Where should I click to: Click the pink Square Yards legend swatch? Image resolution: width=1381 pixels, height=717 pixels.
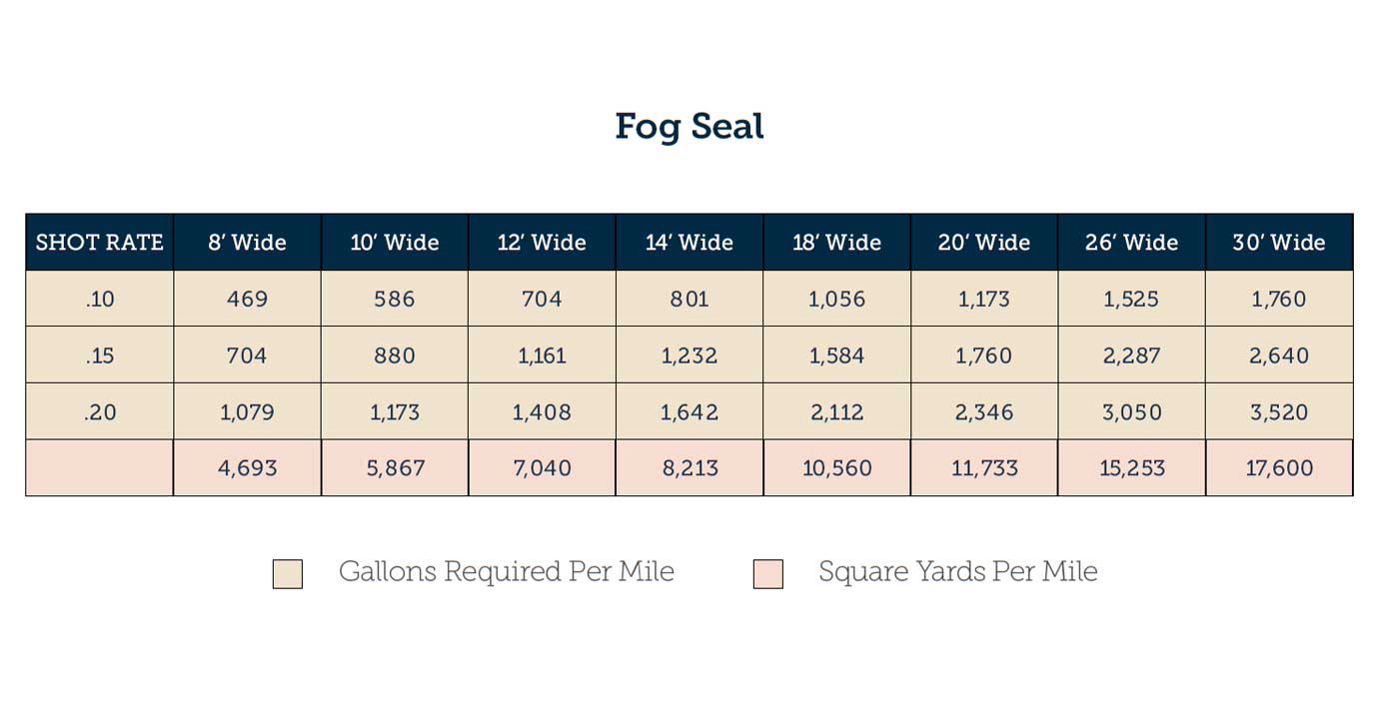768,574
